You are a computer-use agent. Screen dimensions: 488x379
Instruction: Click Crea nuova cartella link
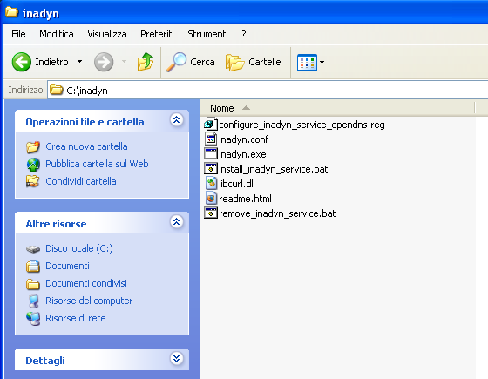click(x=86, y=146)
